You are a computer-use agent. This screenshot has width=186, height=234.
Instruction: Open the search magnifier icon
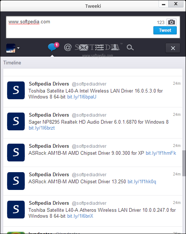pyautogui.click(x=130, y=48)
